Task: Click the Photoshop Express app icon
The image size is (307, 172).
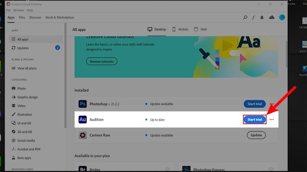Action: tap(186, 169)
